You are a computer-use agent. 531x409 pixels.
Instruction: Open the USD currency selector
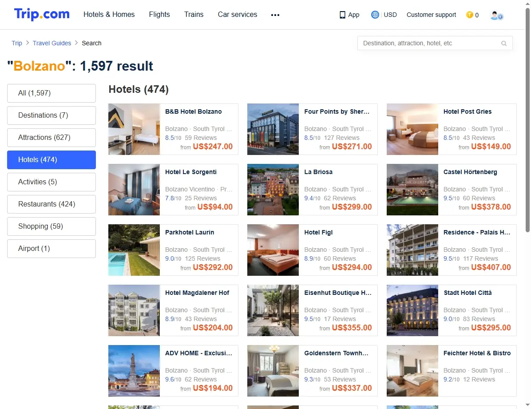tap(390, 15)
